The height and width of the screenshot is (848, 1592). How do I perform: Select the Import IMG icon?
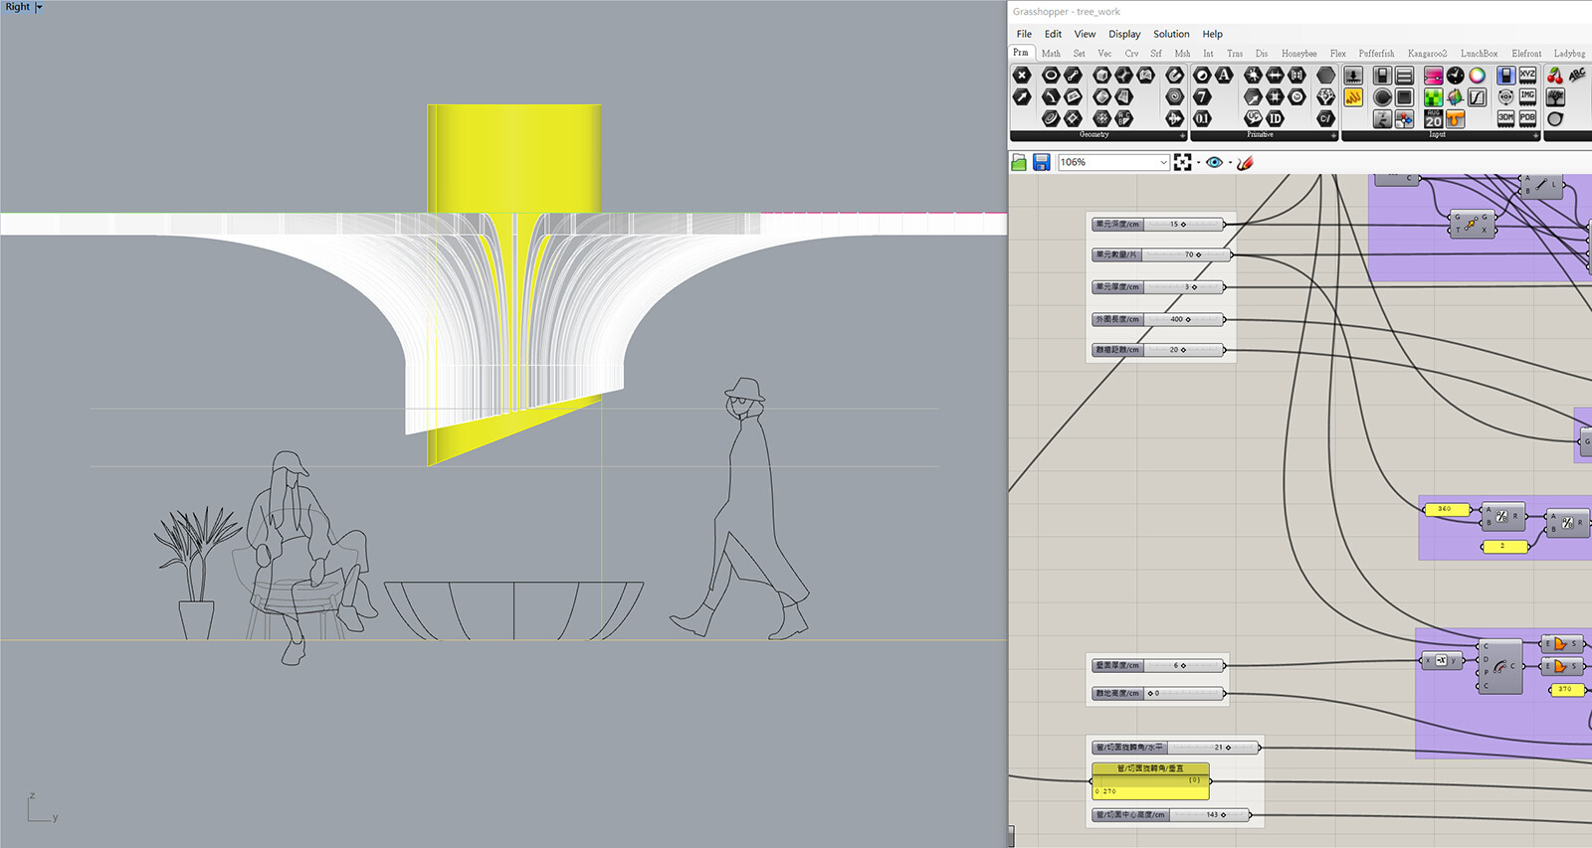tap(1527, 96)
